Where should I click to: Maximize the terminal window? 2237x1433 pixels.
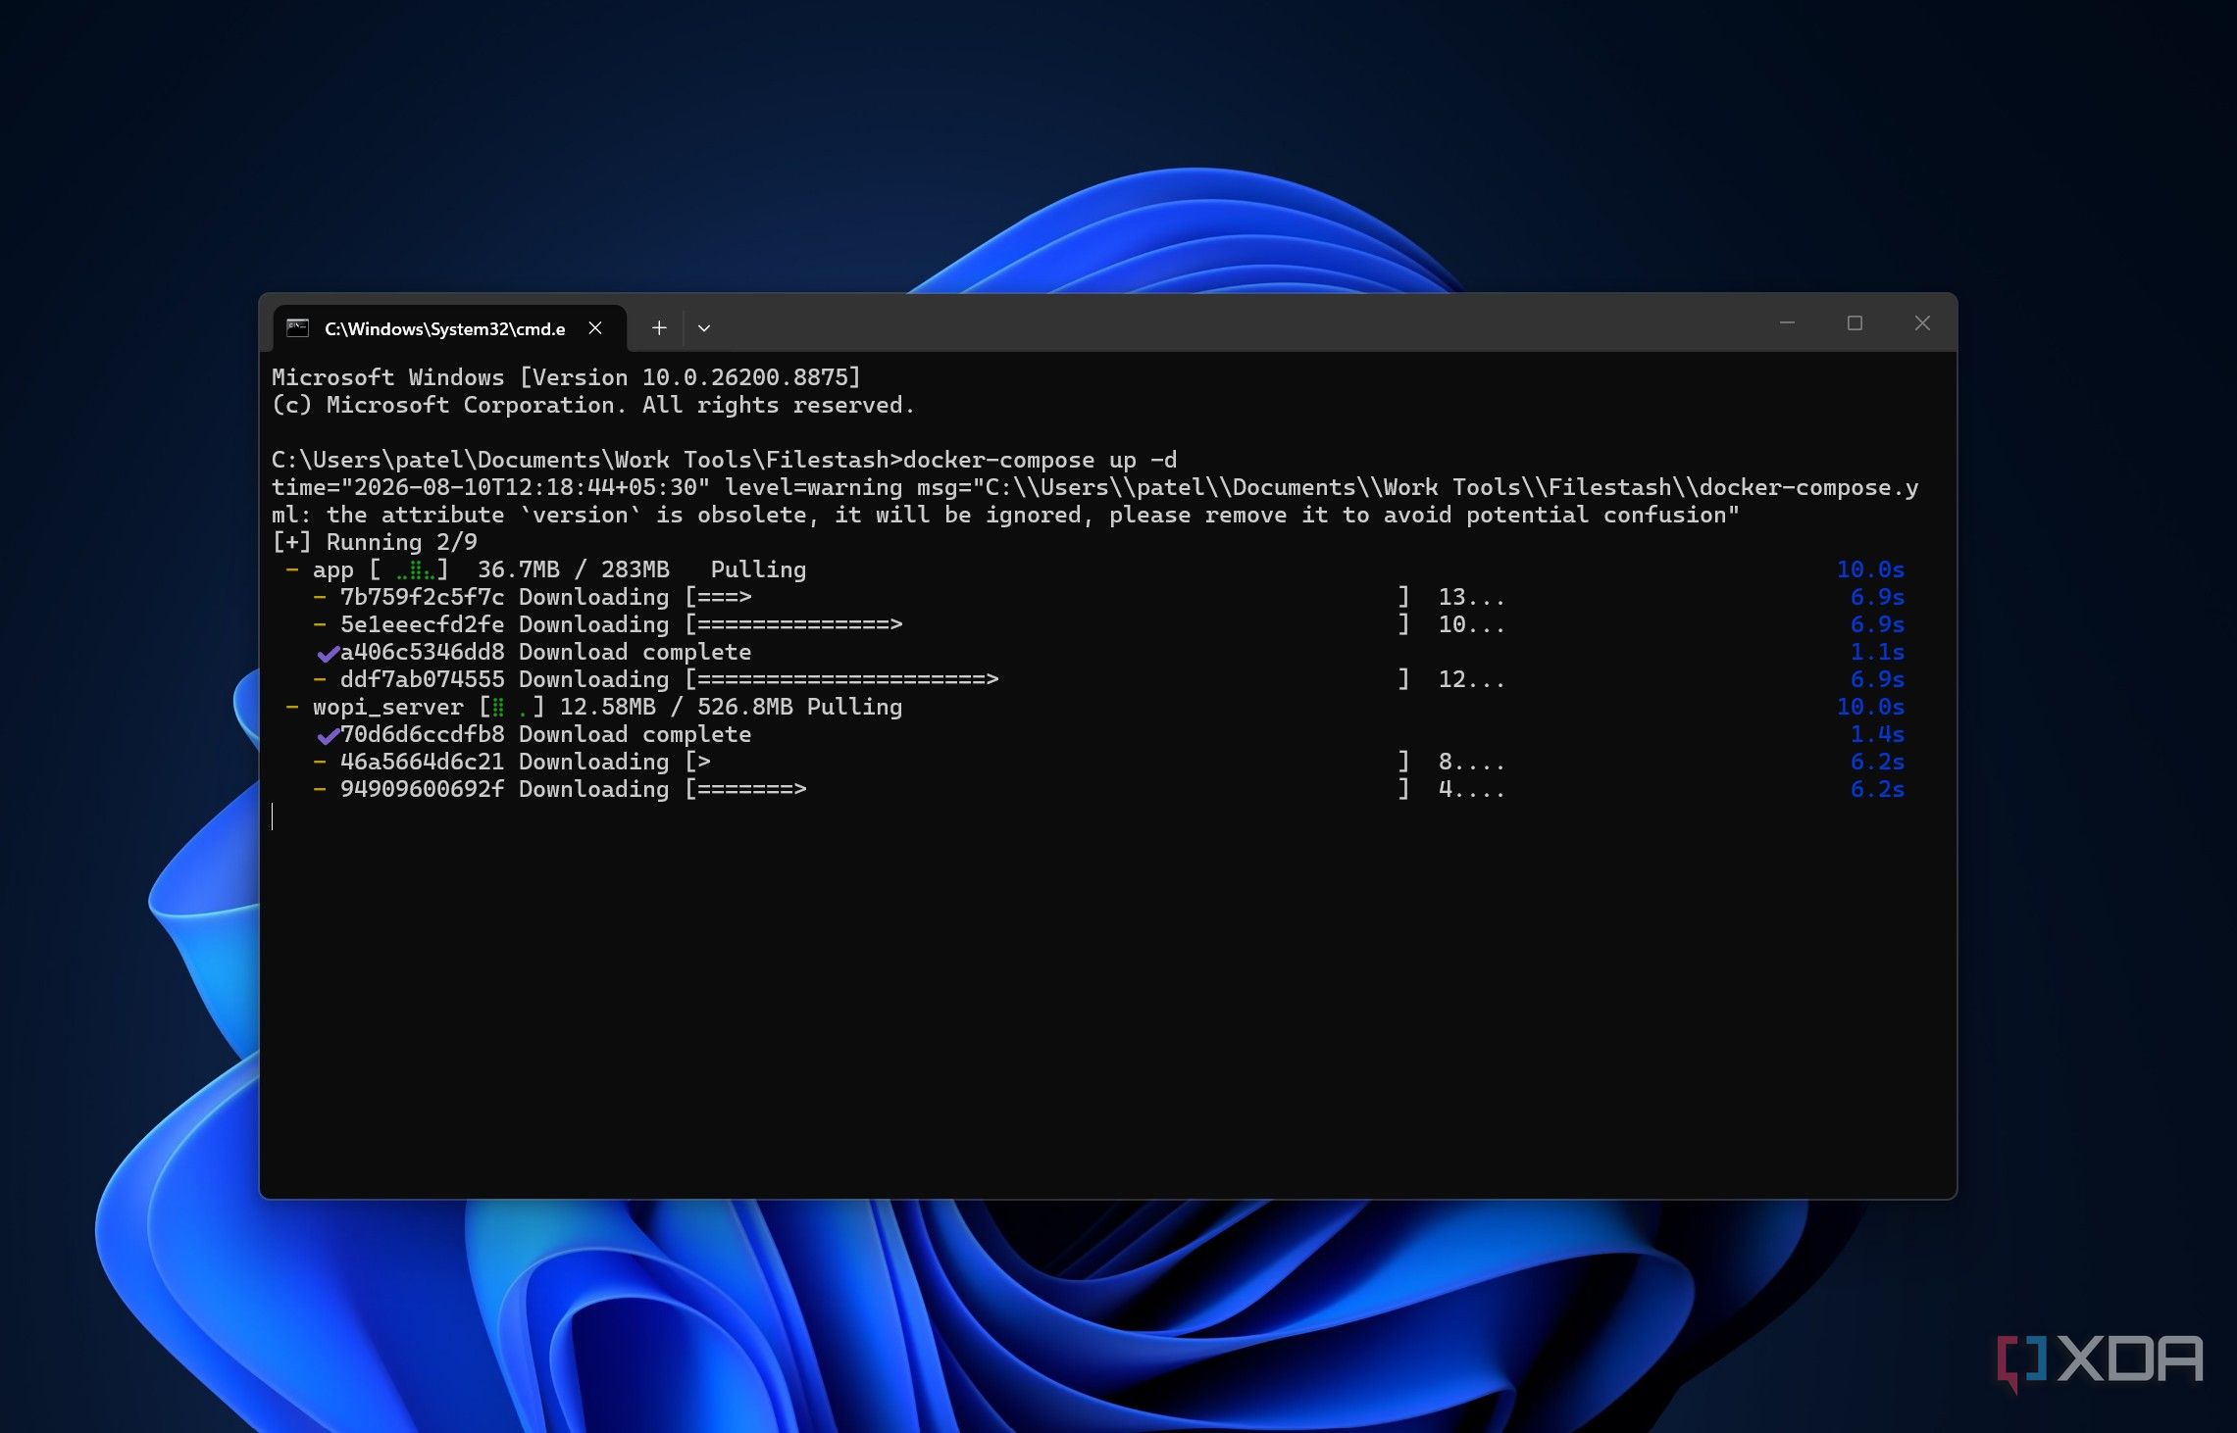click(1855, 323)
